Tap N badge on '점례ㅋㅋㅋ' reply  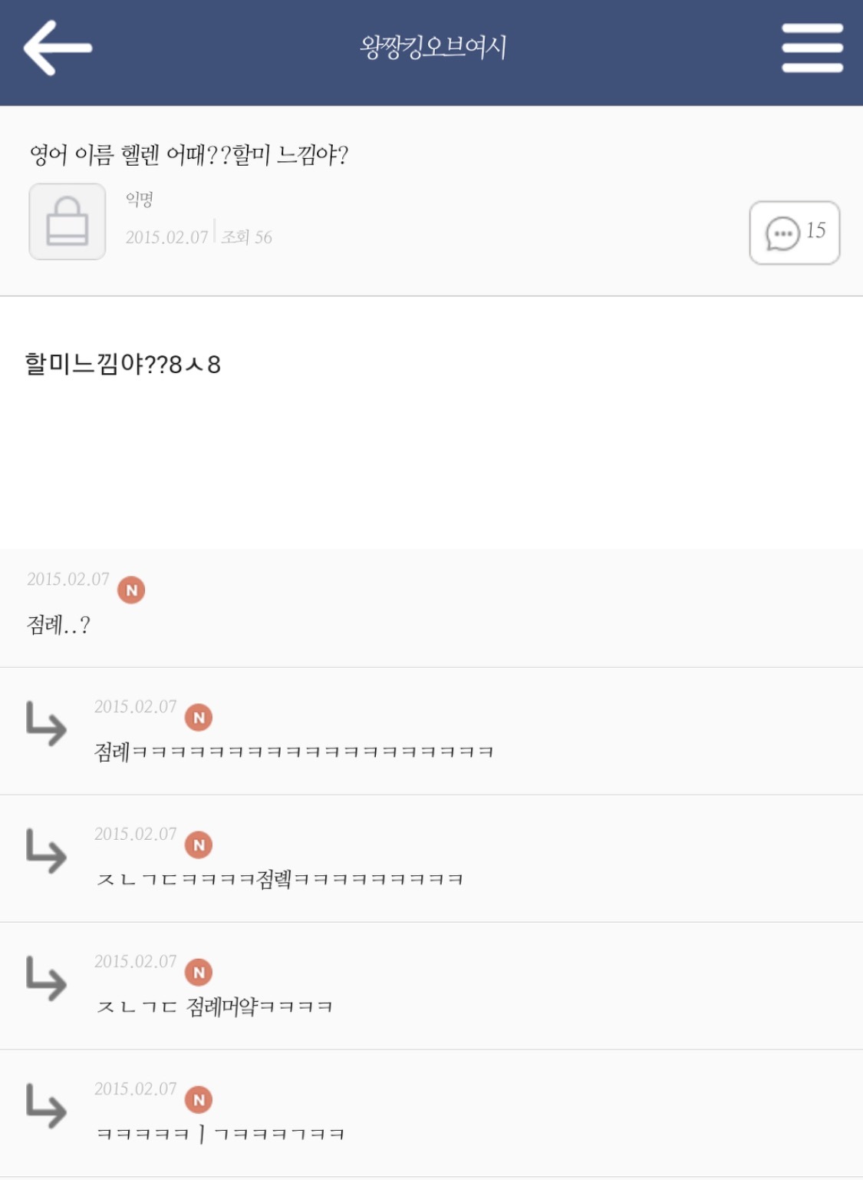[x=199, y=717]
